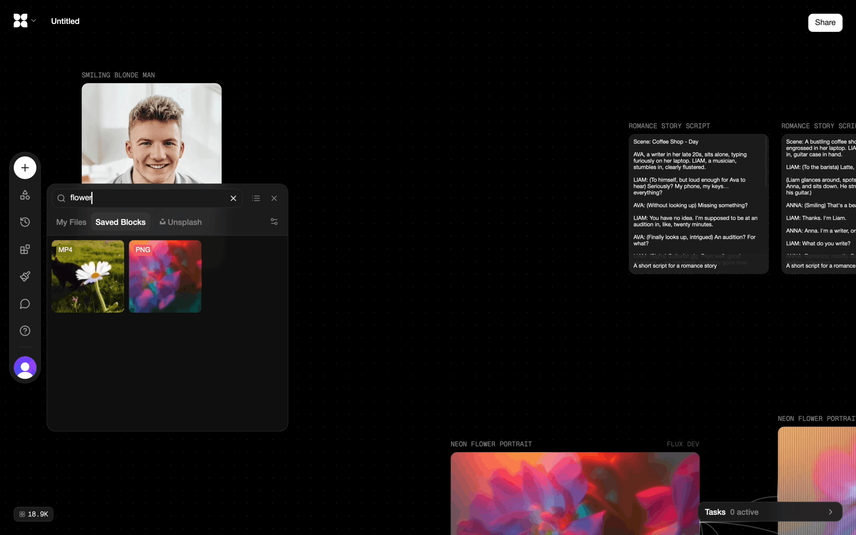Open the history clock icon
Image resolution: width=856 pixels, height=535 pixels.
25,222
